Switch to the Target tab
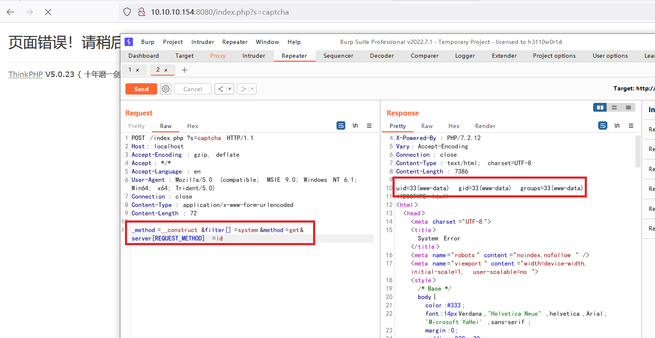The height and width of the screenshot is (338, 655). (x=184, y=56)
